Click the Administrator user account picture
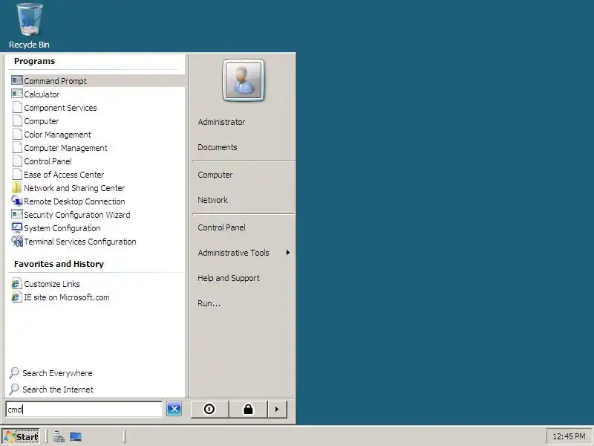 (x=244, y=80)
